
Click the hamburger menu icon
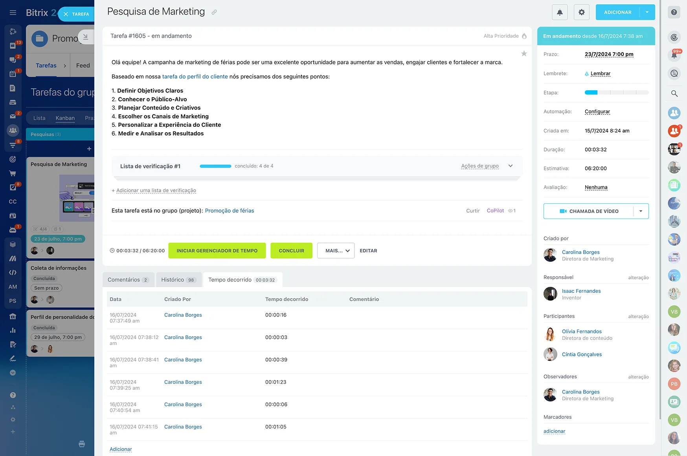pos(13,13)
